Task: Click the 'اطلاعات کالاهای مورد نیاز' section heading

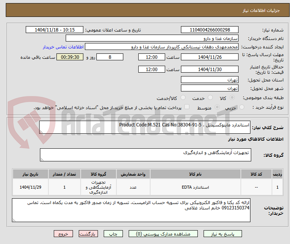Action: 255,139
